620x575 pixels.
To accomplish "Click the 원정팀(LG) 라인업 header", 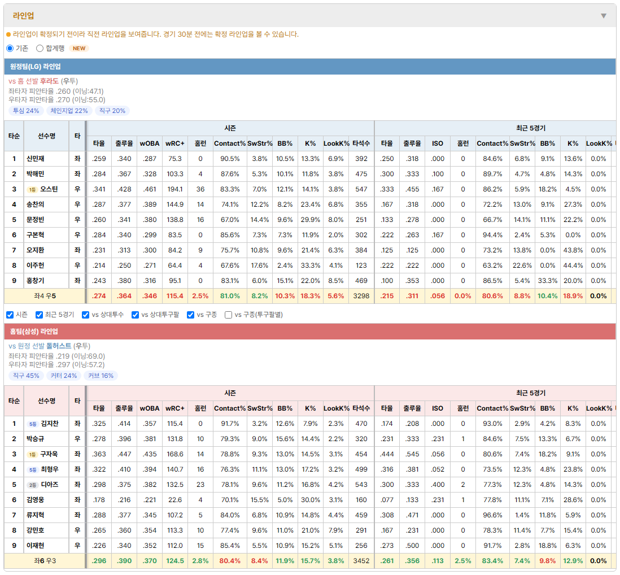I will point(310,67).
